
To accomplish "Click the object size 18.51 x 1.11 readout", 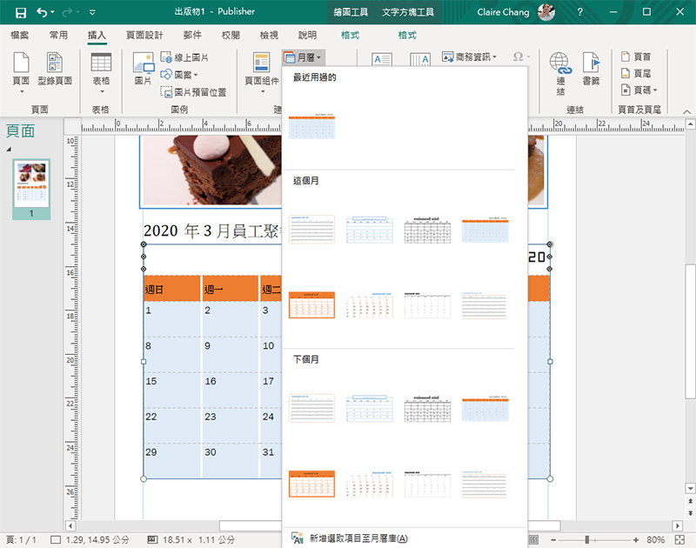I will pyautogui.click(x=191, y=540).
